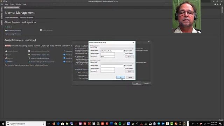Open the Help menu

[24, 4]
